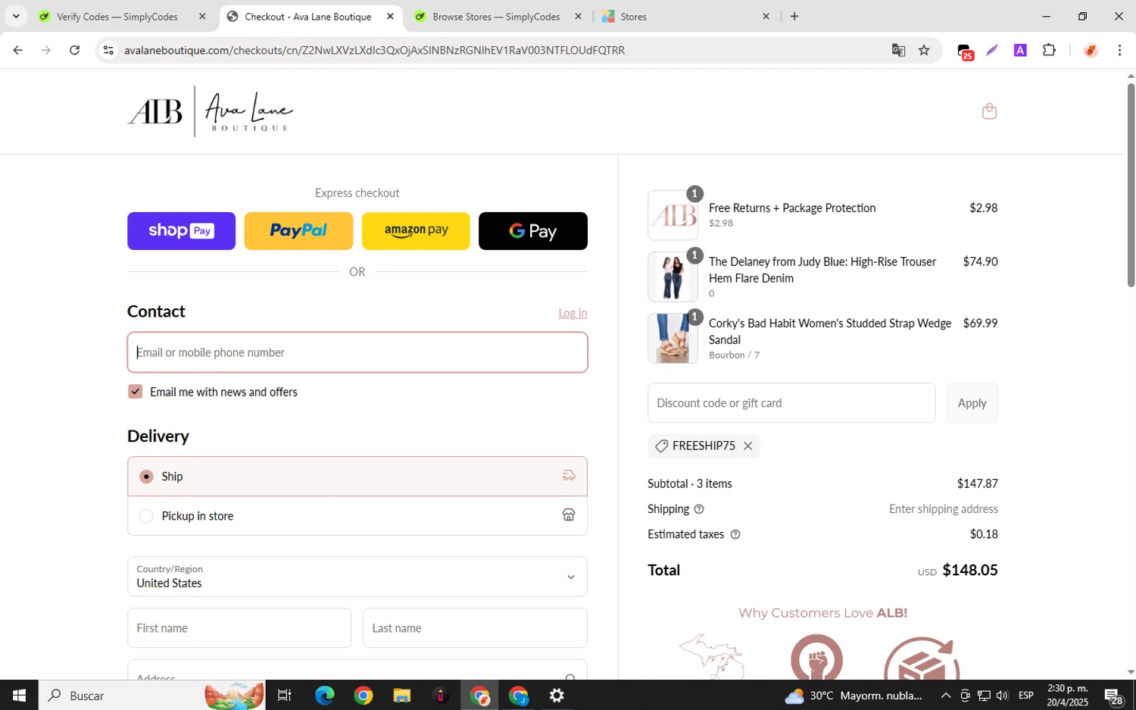Open the Windows Start menu
Viewport: 1136px width, 710px height.
pos(19,696)
